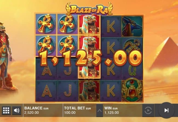This screenshot has width=178, height=122.
Task: Click the Balance EUR display
Action: (x=43, y=110)
